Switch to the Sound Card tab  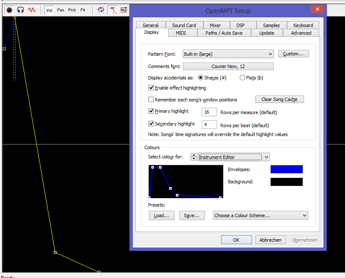[x=184, y=25]
